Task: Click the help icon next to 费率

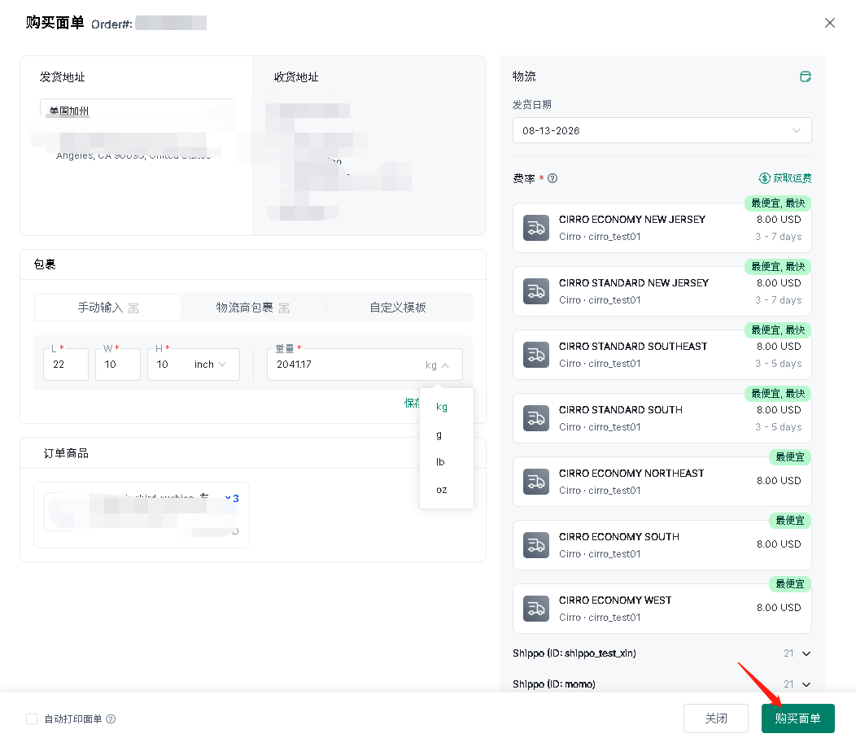Action: click(552, 178)
